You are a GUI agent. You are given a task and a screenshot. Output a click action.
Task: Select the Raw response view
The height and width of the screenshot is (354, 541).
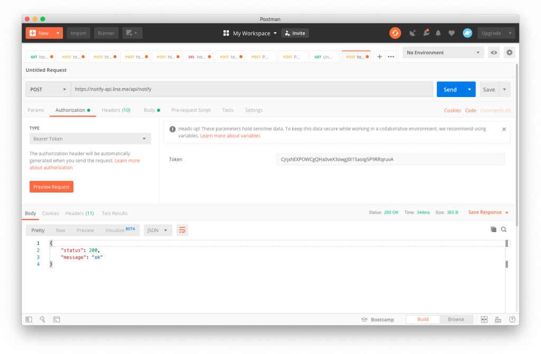pos(60,230)
